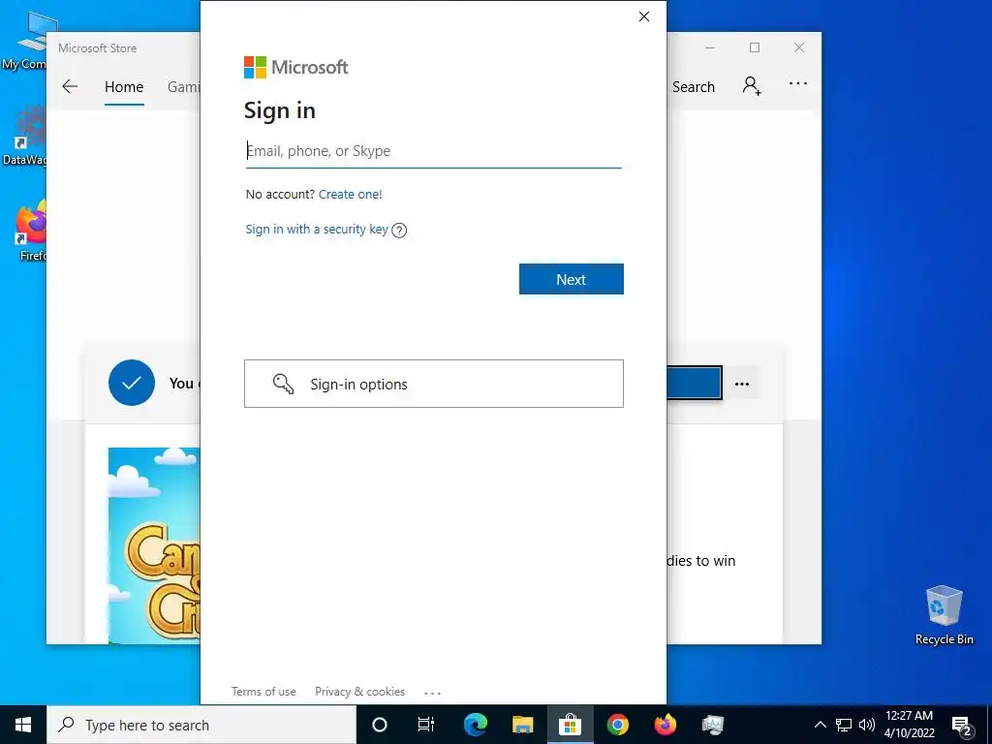This screenshot has width=992, height=744.
Task: Click the Email, phone, or Skype field
Action: (x=433, y=151)
